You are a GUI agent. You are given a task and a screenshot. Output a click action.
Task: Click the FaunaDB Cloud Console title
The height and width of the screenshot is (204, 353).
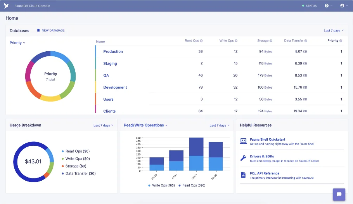pos(32,6)
